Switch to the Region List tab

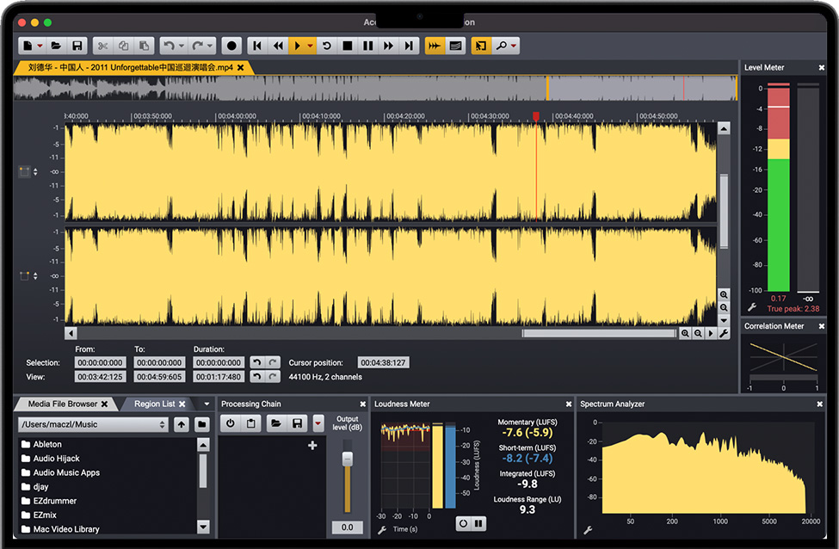coord(154,404)
